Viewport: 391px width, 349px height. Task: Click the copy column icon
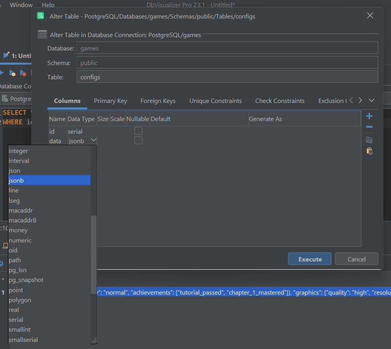369,140
